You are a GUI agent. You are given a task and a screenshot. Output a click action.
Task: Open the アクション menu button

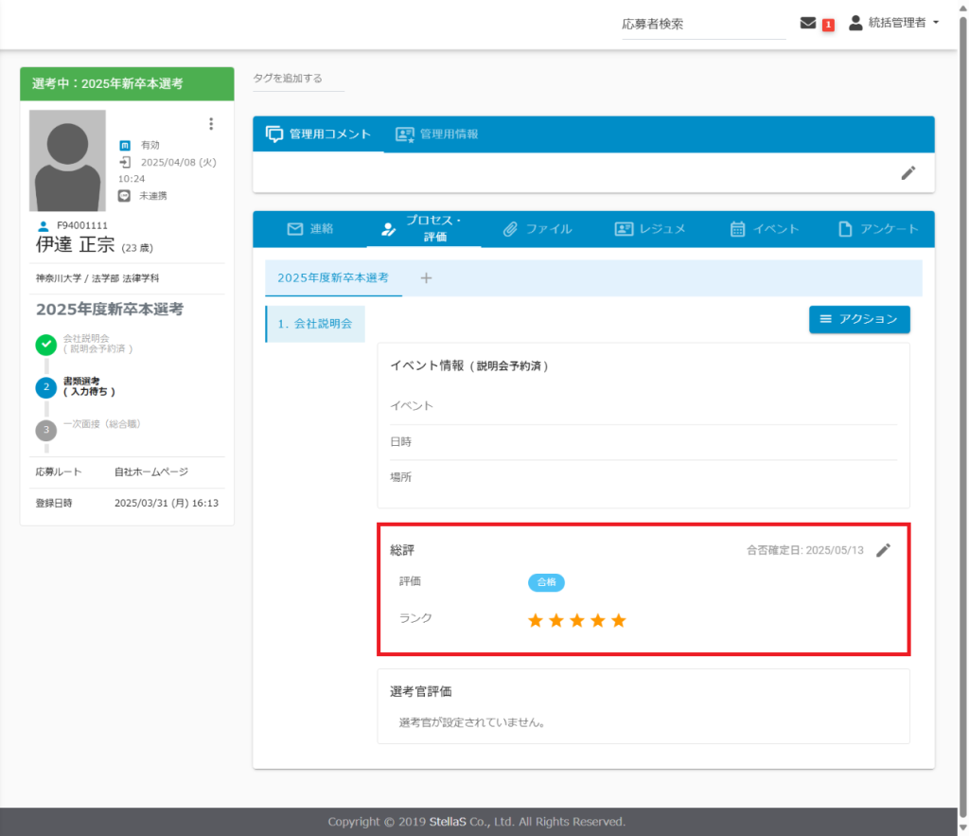pyautogui.click(x=859, y=320)
